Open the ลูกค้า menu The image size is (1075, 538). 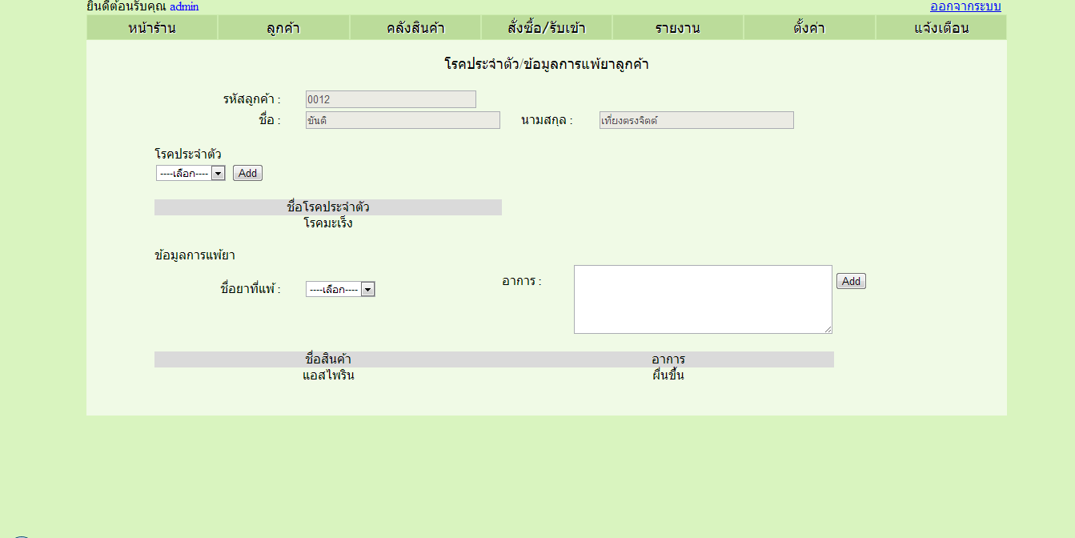[283, 28]
